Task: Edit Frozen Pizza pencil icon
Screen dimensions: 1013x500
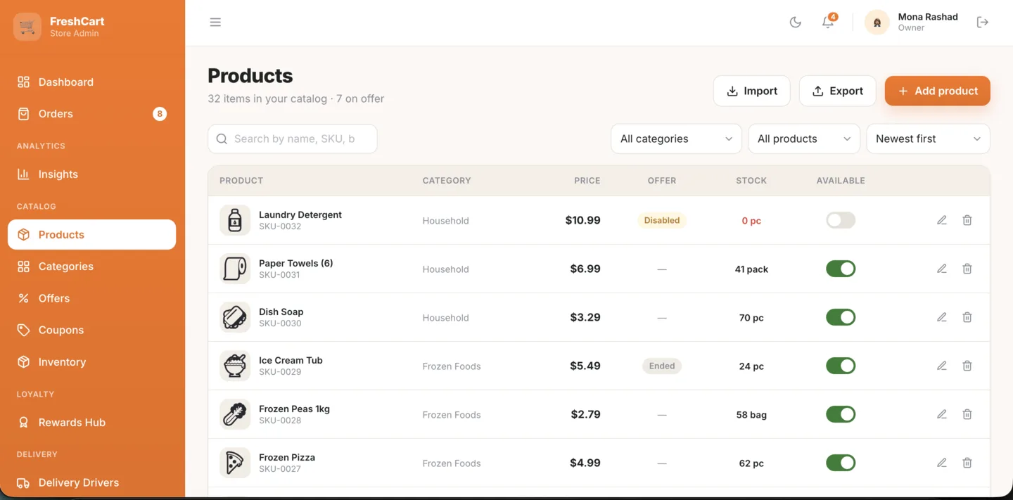Action: point(942,463)
